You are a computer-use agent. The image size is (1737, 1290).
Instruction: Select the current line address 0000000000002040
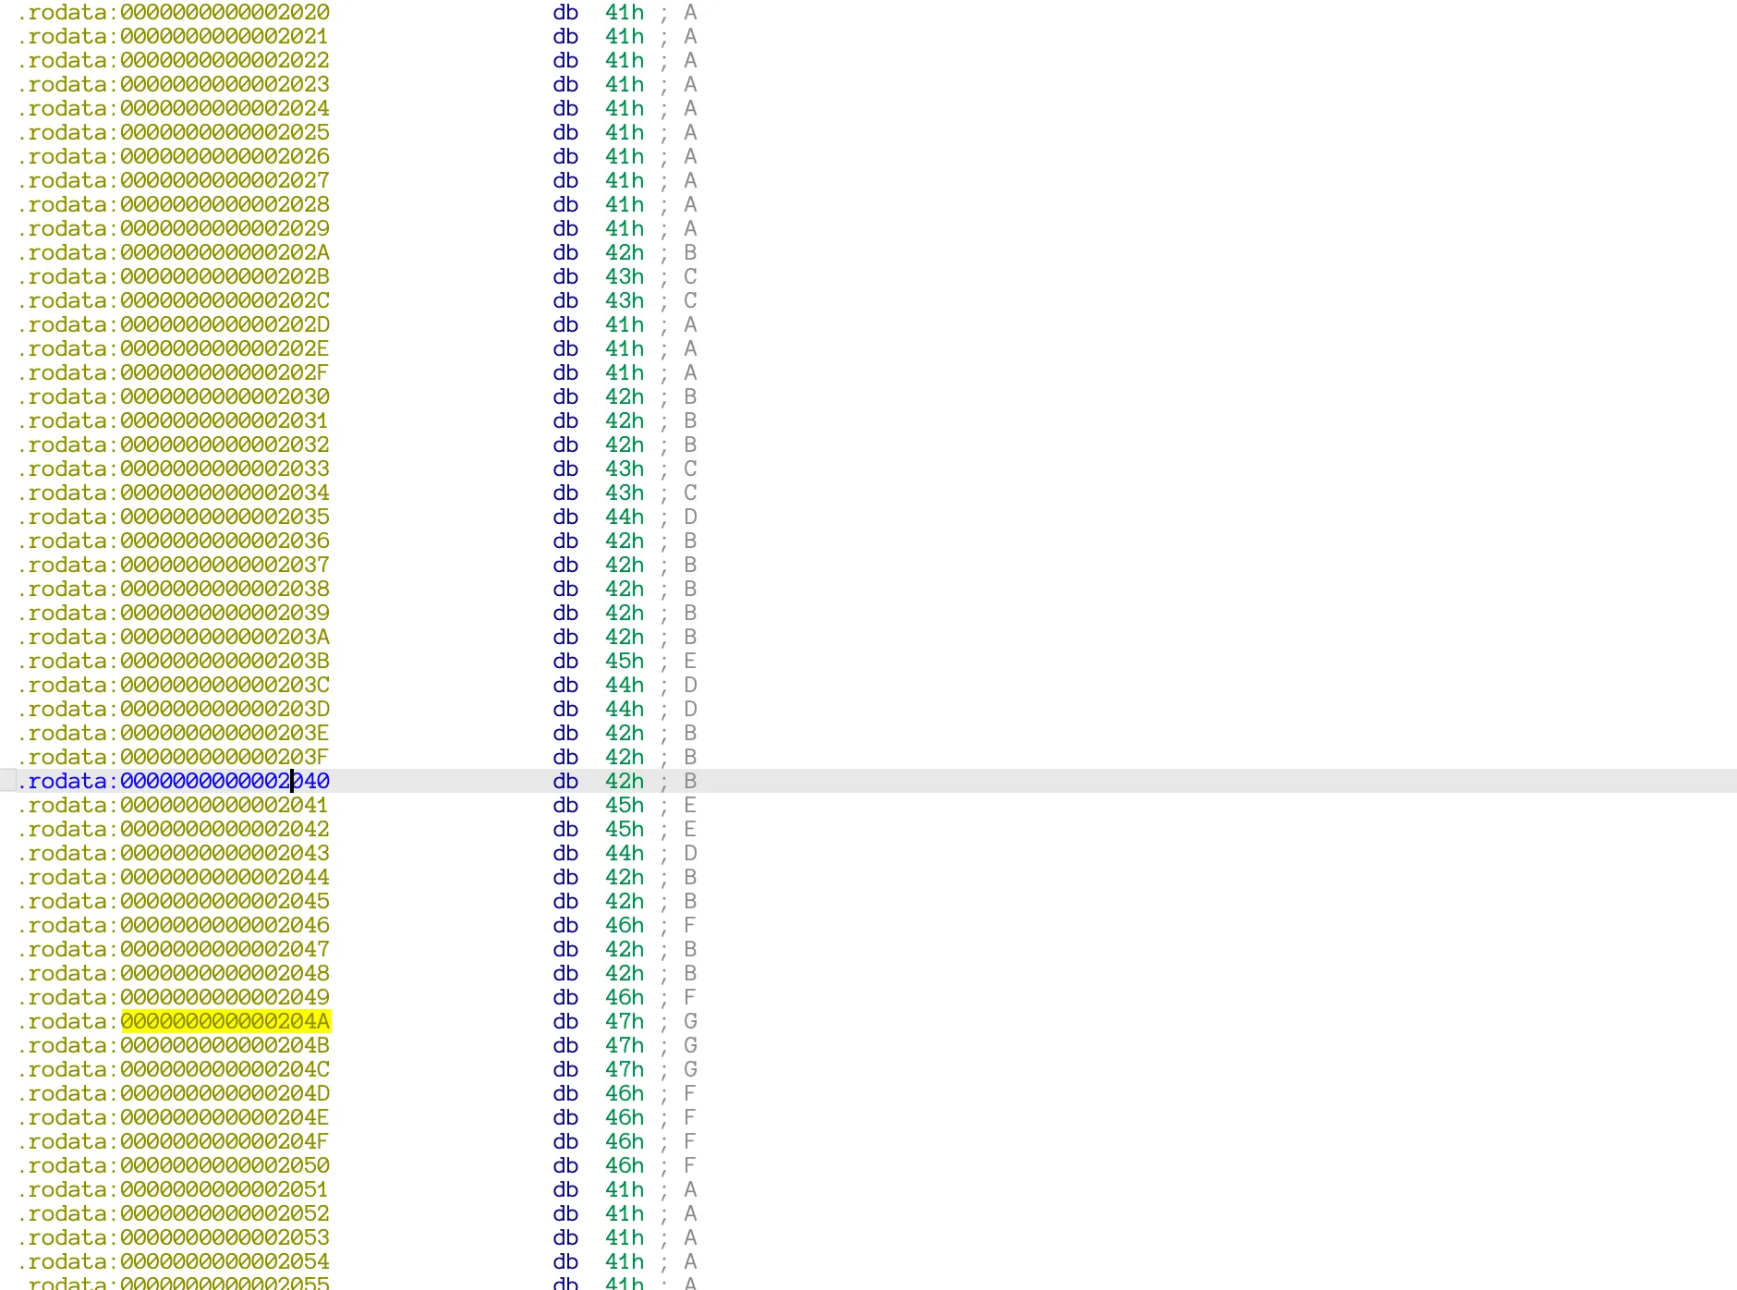[x=225, y=781]
